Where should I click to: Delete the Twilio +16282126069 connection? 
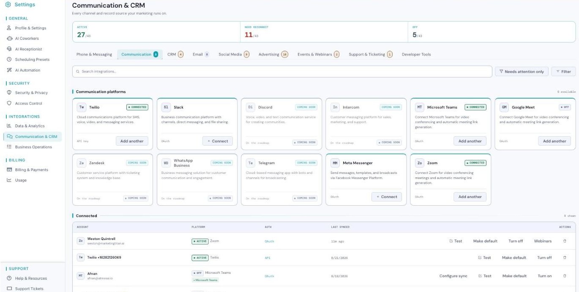pos(565,257)
